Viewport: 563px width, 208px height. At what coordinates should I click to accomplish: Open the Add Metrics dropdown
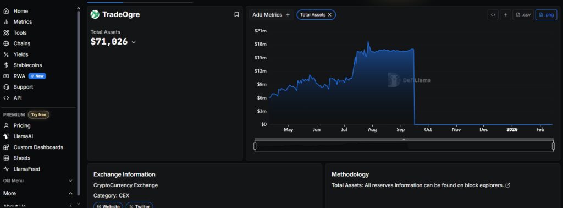pos(271,15)
